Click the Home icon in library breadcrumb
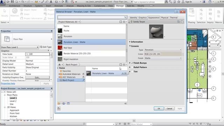The image size is (224, 126). coord(59,64)
